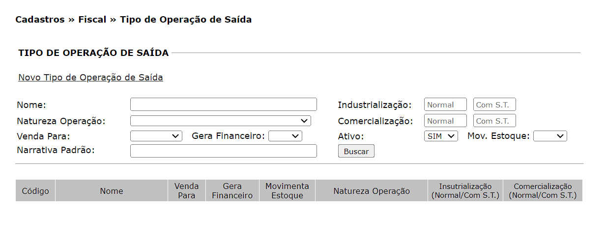This screenshot has height=240, width=605.
Task: Open the Gera Financeiro dropdown
Action: pos(285,136)
